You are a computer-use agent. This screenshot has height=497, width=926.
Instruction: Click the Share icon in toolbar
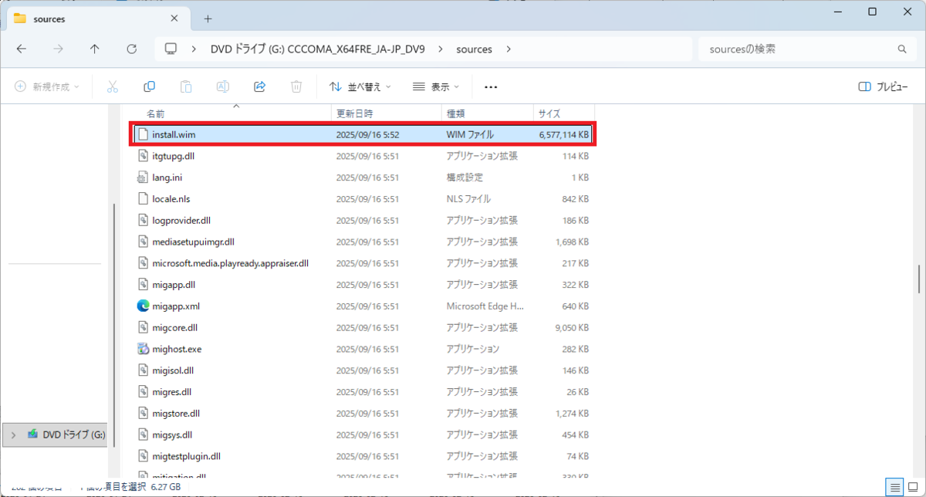click(x=259, y=87)
